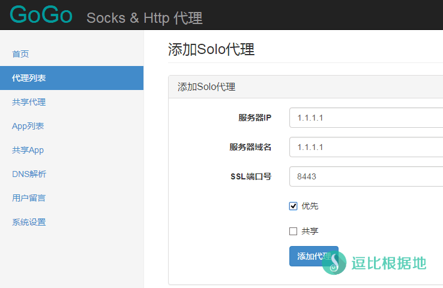443x288 pixels.
Task: Open the 共享代理 sidebar item
Action: click(29, 102)
